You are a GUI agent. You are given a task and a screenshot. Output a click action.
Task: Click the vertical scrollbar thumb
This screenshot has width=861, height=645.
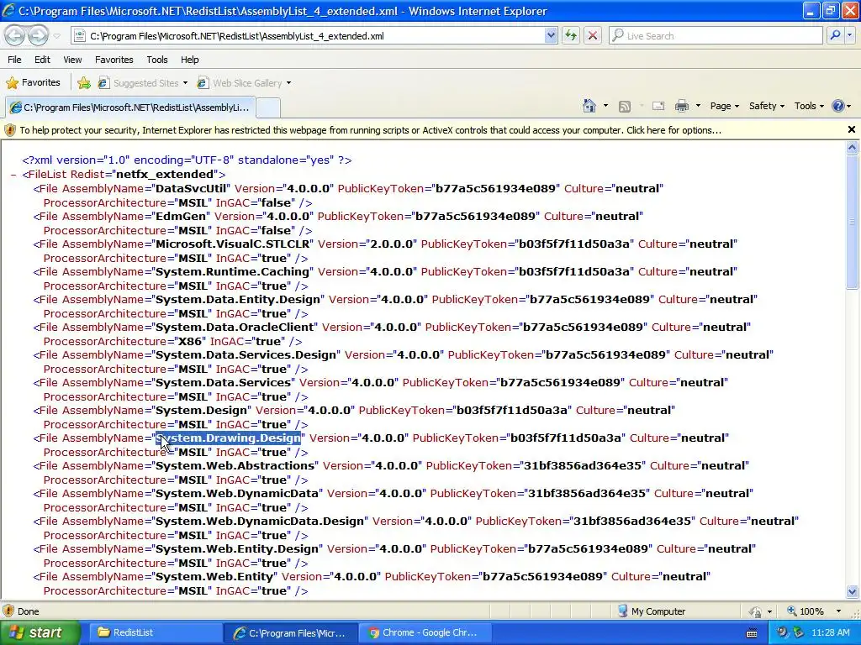[853, 221]
